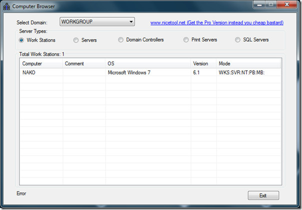Select the NAKO computer row
This screenshot has height=210, width=302.
coord(150,73)
